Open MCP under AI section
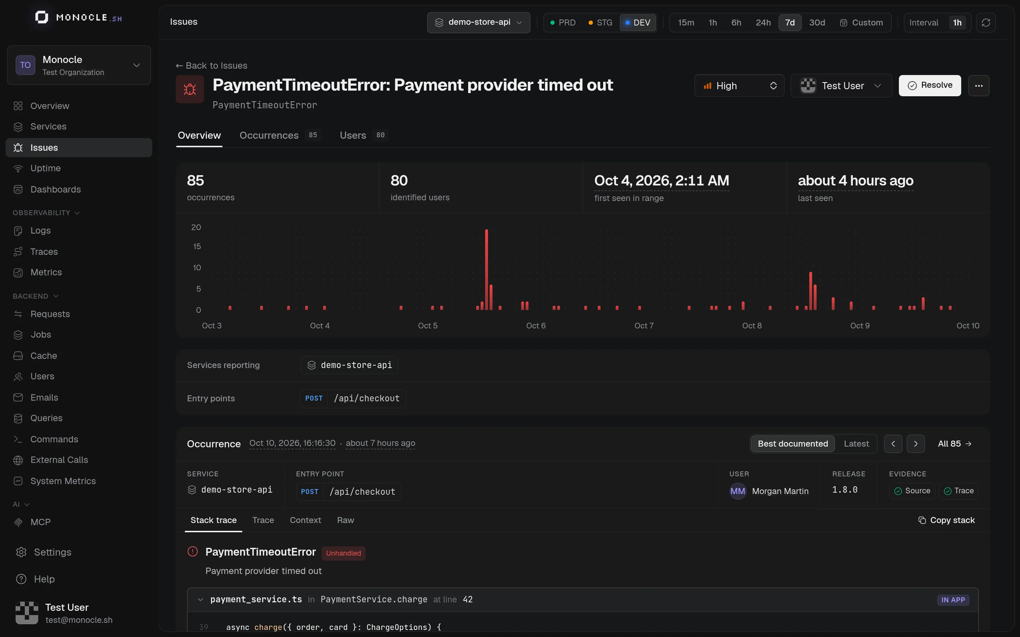Image resolution: width=1020 pixels, height=637 pixels. [x=79, y=522]
